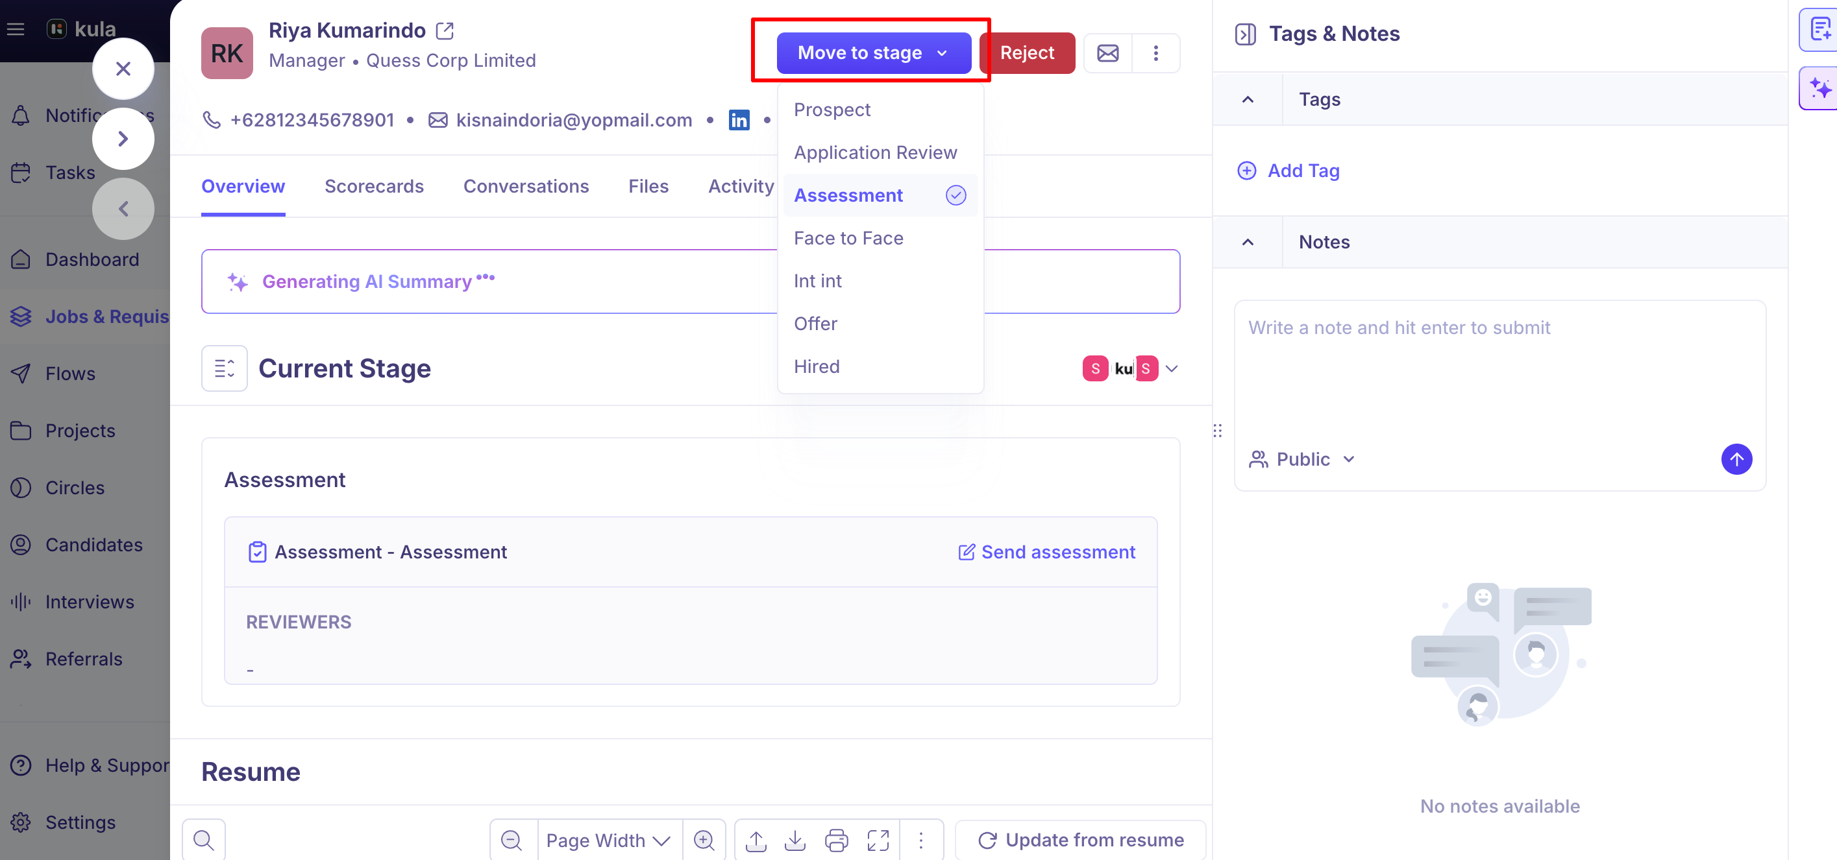Click Add Tag

(x=1288, y=171)
